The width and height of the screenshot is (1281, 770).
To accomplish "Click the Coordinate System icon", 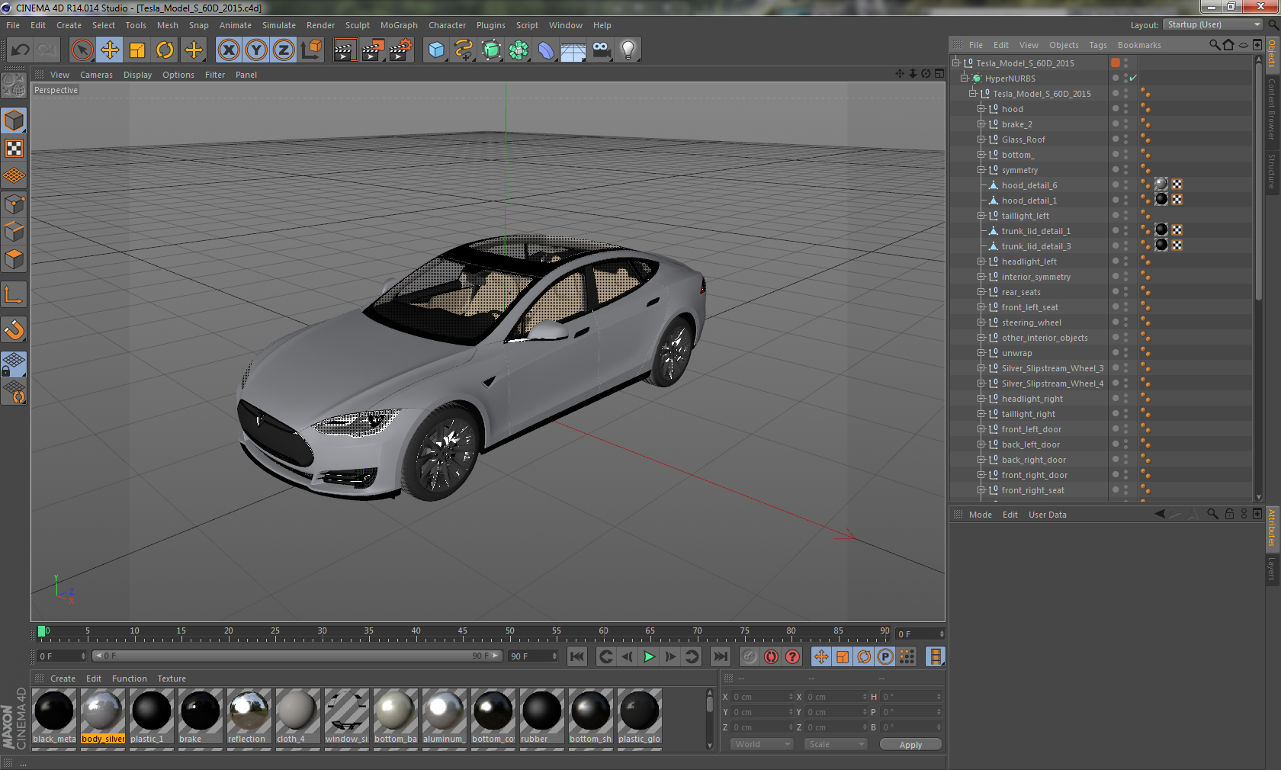I will (x=311, y=50).
